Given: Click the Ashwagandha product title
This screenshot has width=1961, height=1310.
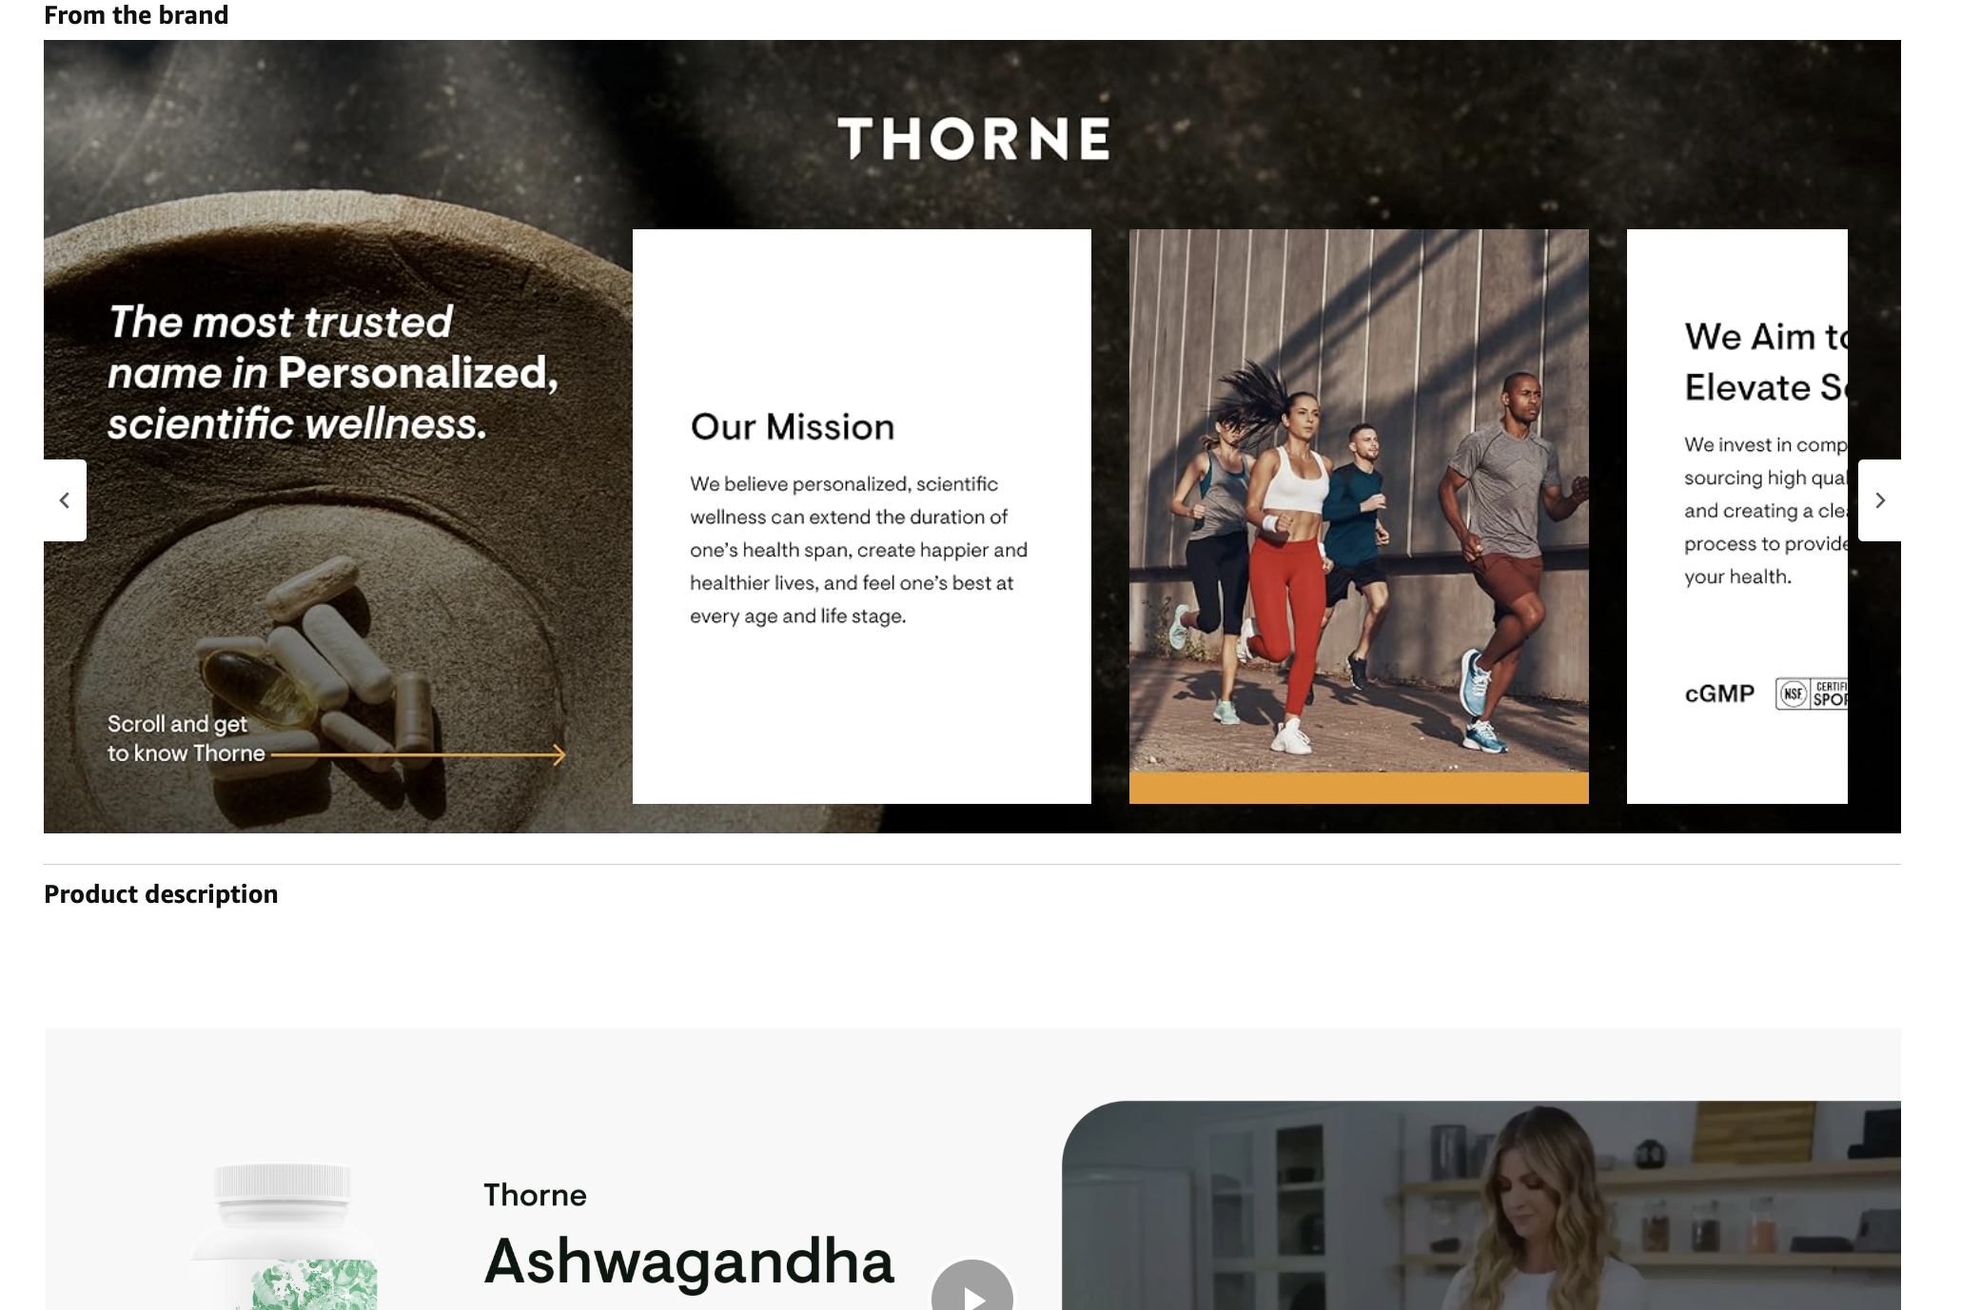Looking at the screenshot, I should 689,1261.
